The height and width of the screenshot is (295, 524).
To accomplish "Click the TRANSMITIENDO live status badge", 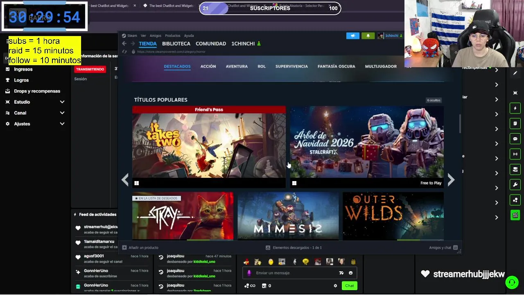I will click(90, 69).
